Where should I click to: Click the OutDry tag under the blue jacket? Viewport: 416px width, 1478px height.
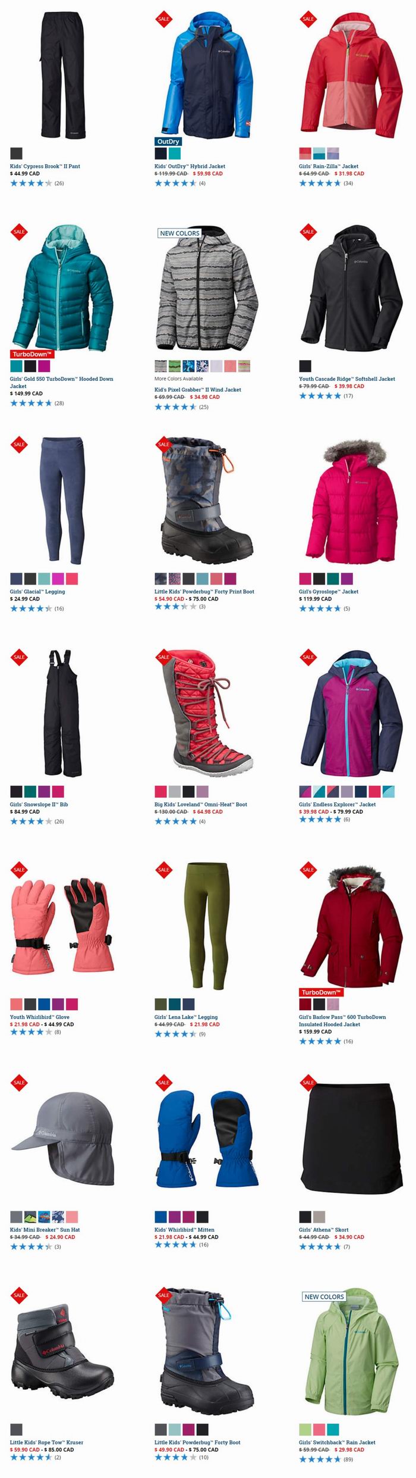[x=168, y=142]
